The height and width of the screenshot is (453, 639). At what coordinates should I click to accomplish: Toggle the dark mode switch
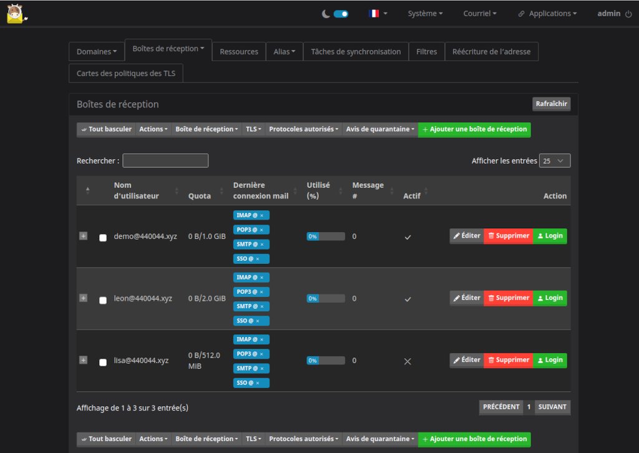click(x=341, y=14)
